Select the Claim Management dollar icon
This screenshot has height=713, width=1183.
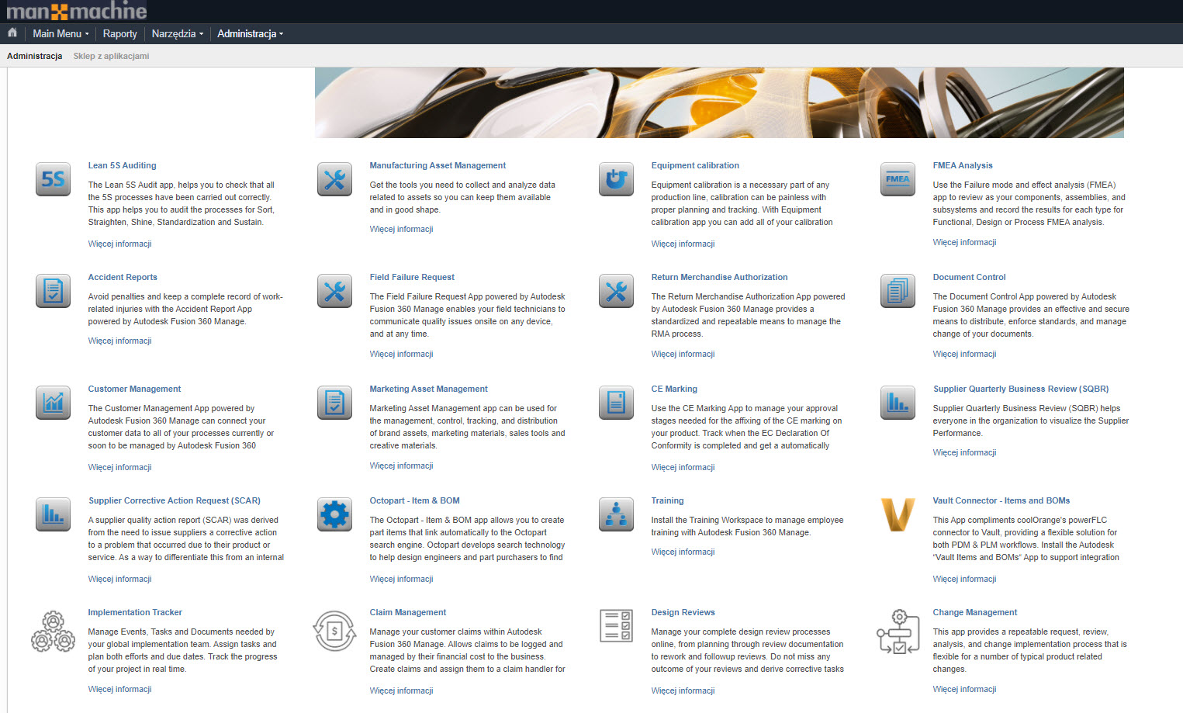pos(334,630)
